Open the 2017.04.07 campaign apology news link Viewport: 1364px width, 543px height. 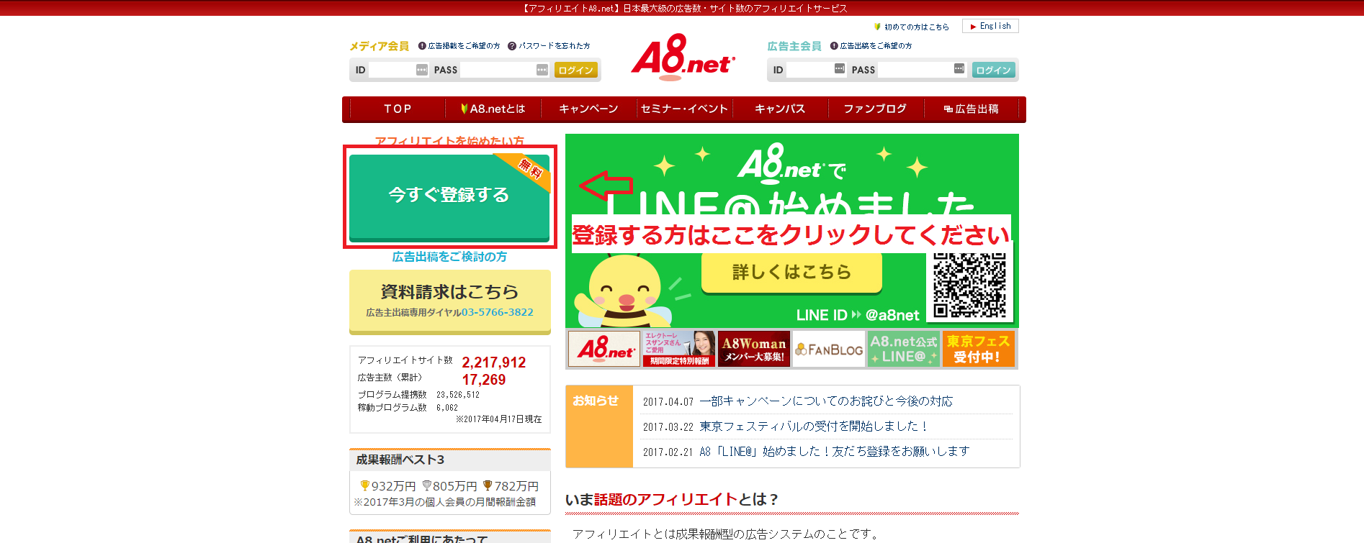click(826, 401)
